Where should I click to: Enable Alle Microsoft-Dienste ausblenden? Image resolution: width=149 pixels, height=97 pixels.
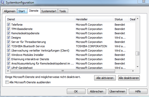click(7, 82)
